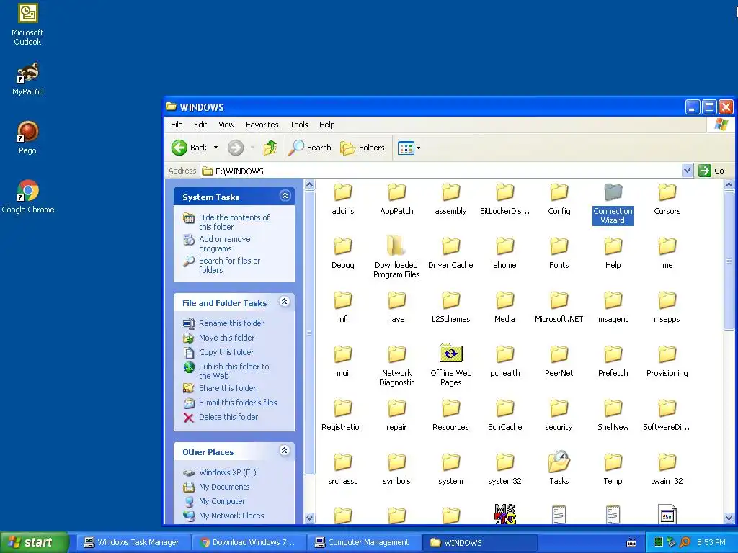Screen dimensions: 738x553
Task: Expand the Address bar dropdown
Action: 687,171
